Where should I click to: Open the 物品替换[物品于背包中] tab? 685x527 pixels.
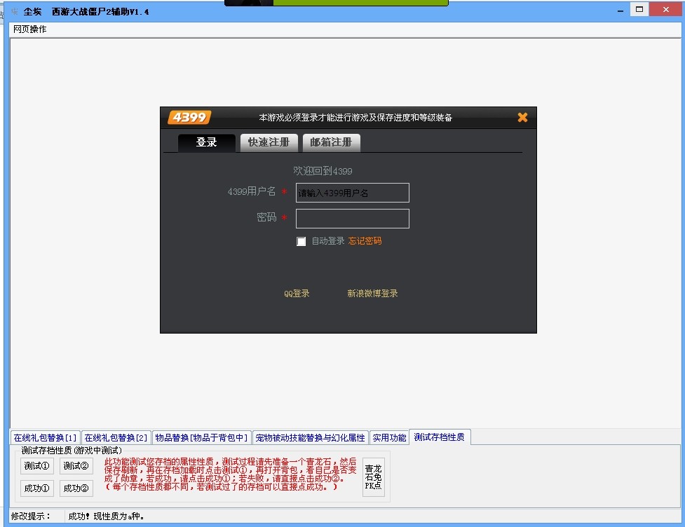pyautogui.click(x=202, y=437)
